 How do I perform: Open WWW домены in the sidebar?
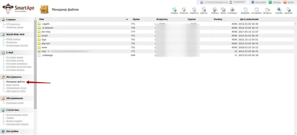(13, 39)
